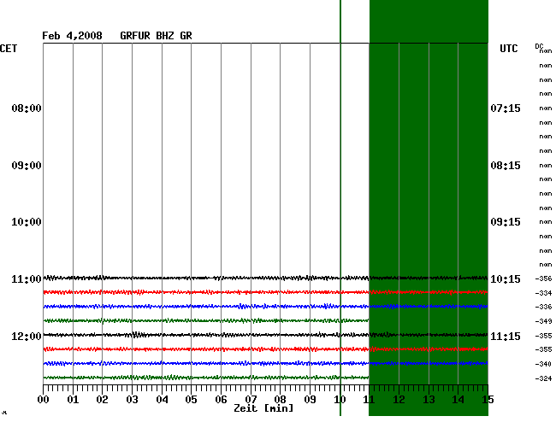The image size is (556, 422).
Task: Click the green current-time line at minute 10
Action: point(340,208)
